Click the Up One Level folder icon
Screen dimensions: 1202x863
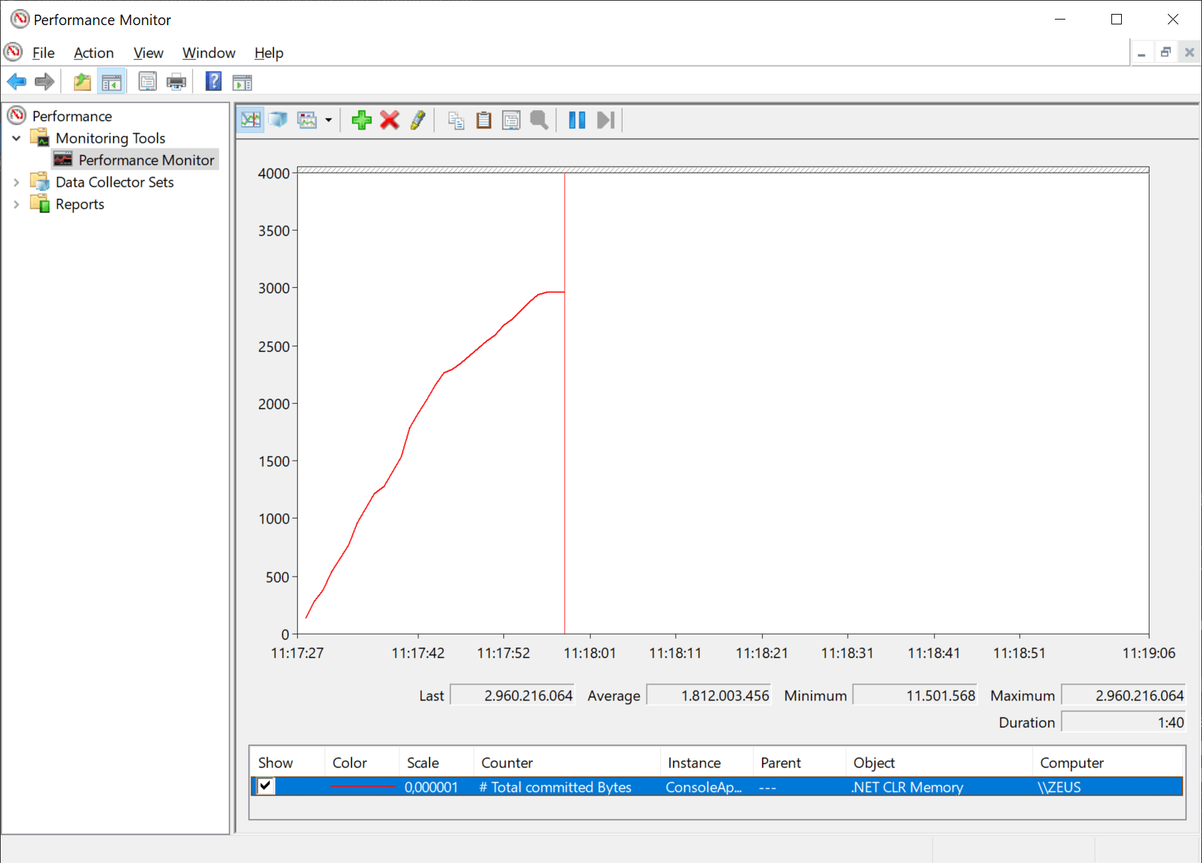point(82,82)
